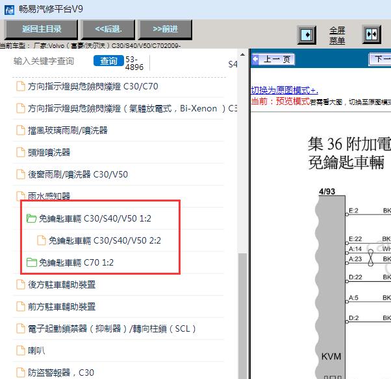Click the 查询 search button
391x379 pixels.
108,61
